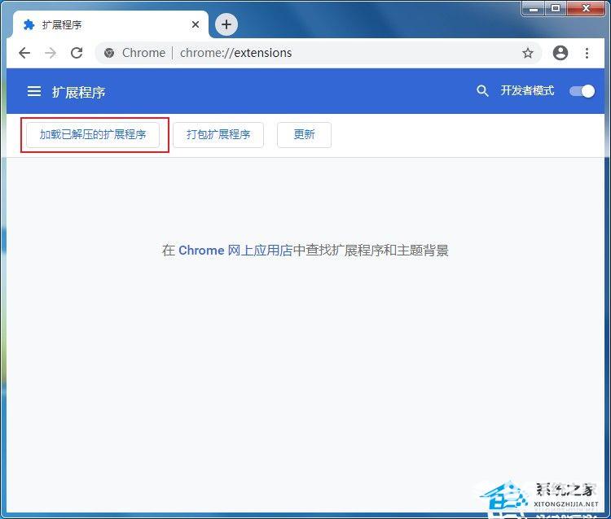
Task: Reload the extensions page
Action: [77, 53]
